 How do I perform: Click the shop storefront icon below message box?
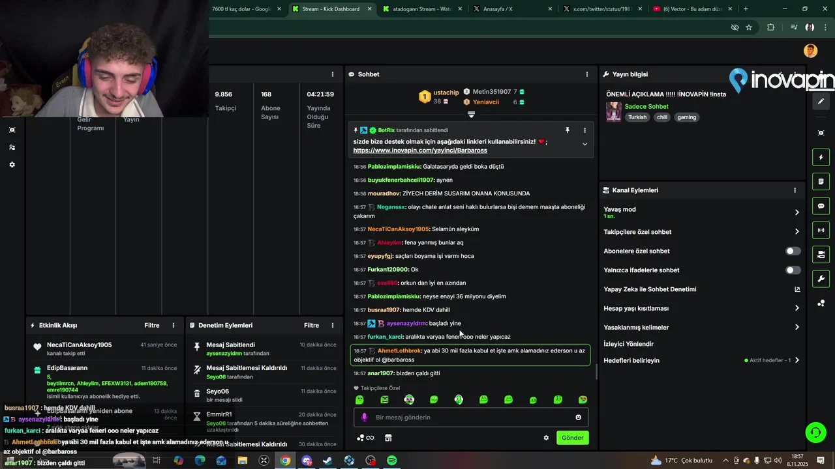pos(388,438)
